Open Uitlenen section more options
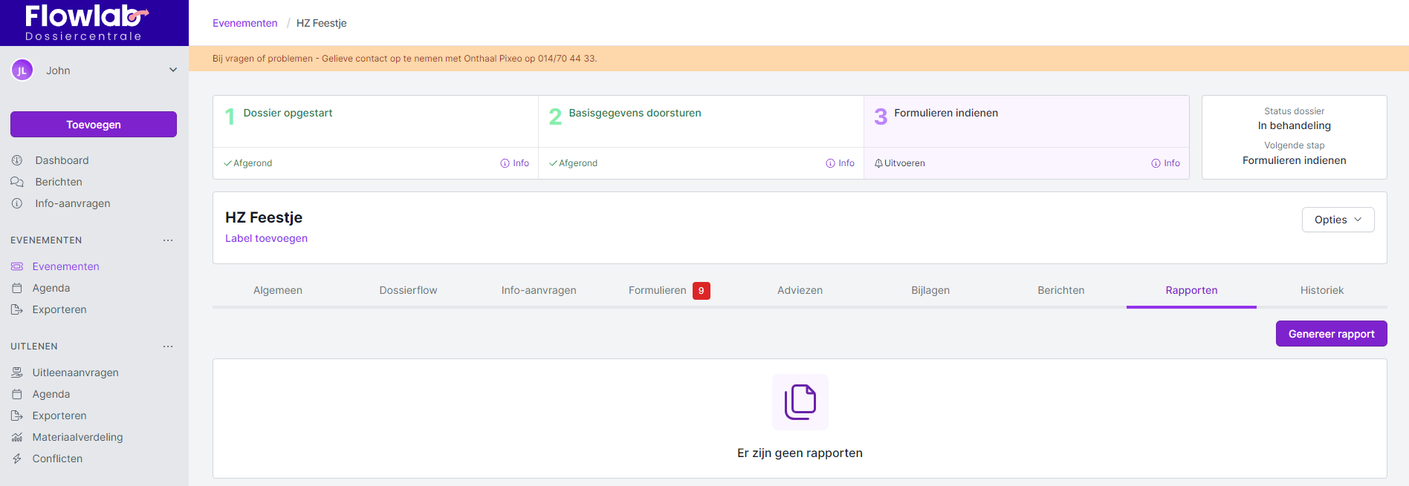Screen dimensions: 1409x486 click(x=168, y=347)
